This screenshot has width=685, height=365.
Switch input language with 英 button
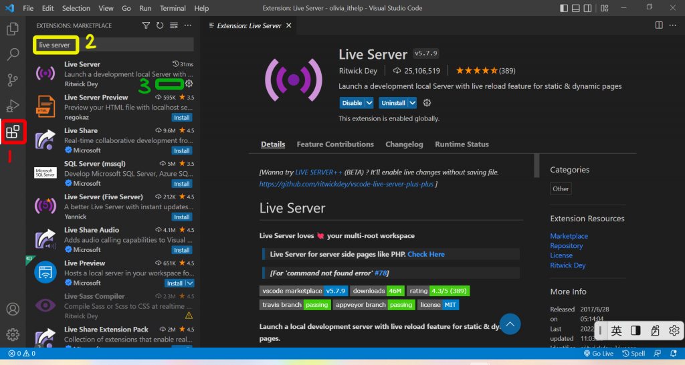point(616,331)
